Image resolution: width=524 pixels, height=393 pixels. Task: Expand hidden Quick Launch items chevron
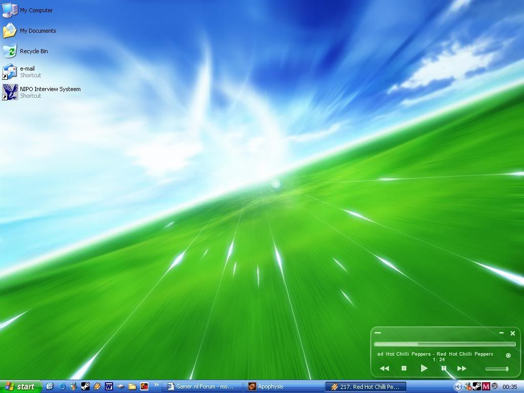pos(156,385)
